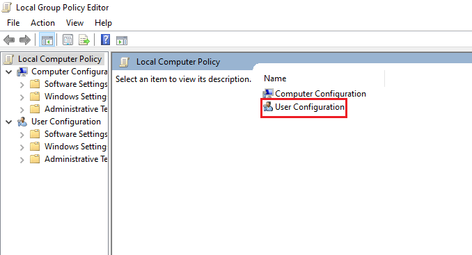
Task: Open the File menu
Action: [x=13, y=23]
